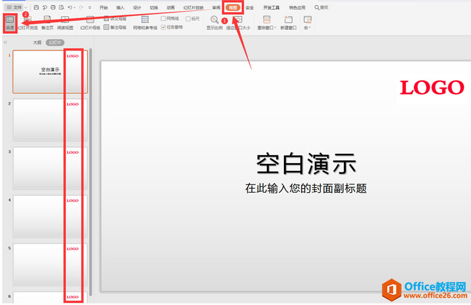
Task: Switch the side panel to Outline (大纲)
Action: pyautogui.click(x=37, y=42)
